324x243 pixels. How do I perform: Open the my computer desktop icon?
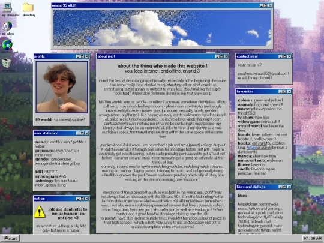(x=7, y=8)
